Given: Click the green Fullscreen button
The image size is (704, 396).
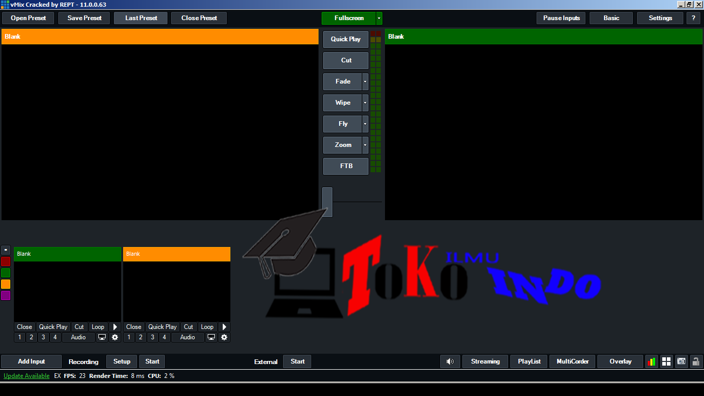Looking at the screenshot, I should [349, 18].
